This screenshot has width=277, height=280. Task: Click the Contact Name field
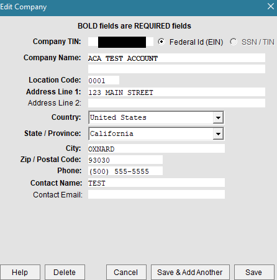[157, 183]
